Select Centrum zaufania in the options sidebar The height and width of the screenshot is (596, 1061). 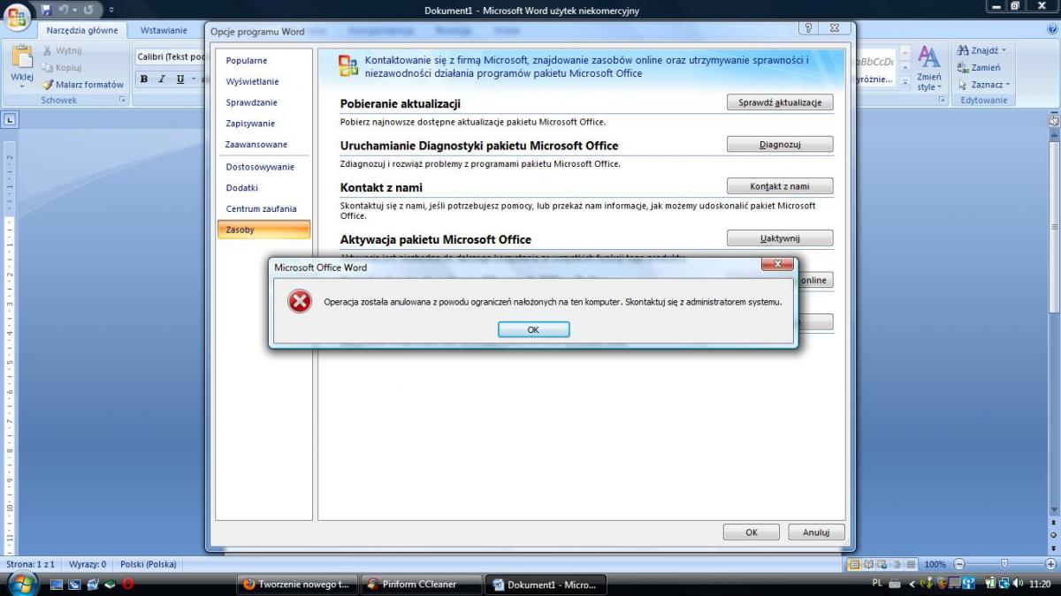[263, 209]
